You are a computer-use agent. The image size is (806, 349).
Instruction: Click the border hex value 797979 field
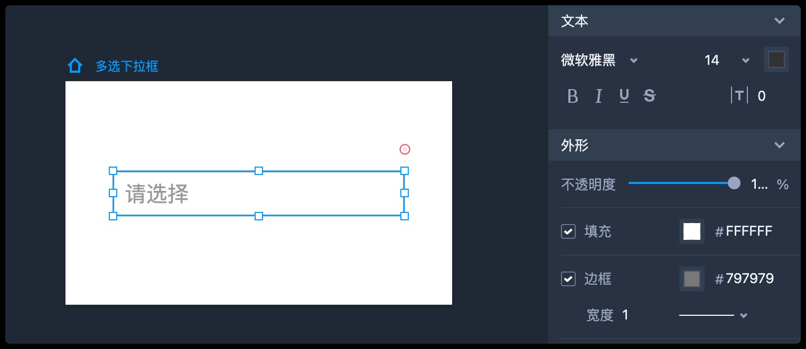pos(750,279)
